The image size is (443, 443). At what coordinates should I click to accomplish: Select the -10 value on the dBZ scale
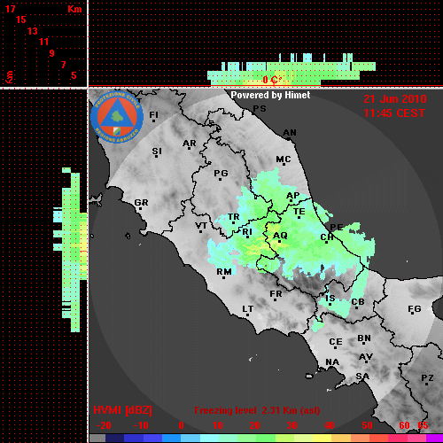point(141,425)
